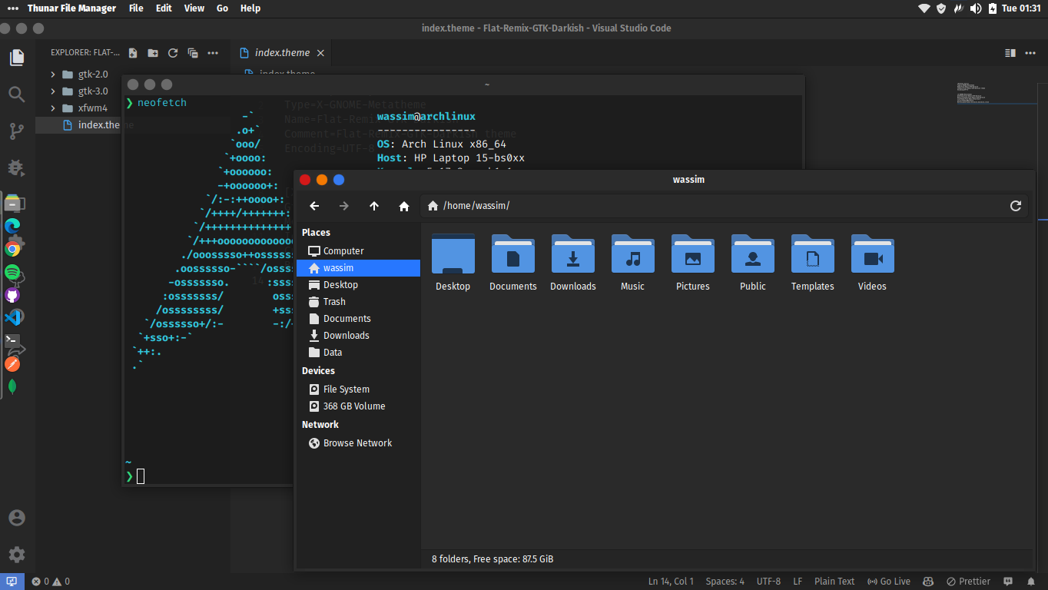Open the Edit menu
Image resolution: width=1048 pixels, height=590 pixels.
pos(164,8)
